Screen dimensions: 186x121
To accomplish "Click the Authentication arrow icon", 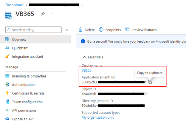I will click(x=7, y=85).
